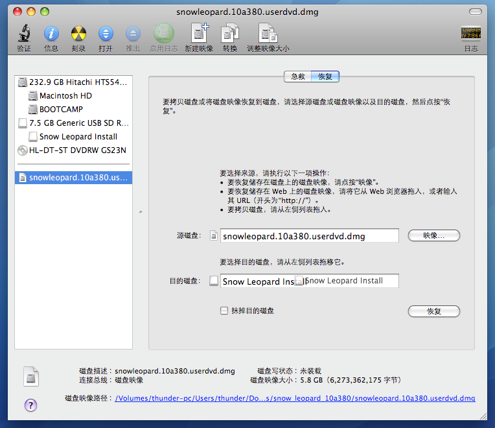
Task: Click the window resize grip corner
Action: [x=483, y=416]
